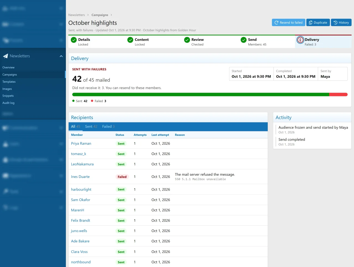The width and height of the screenshot is (354, 267).
Task: Collapse the Newsletters sidebar section chevron
Action: pyautogui.click(x=61, y=56)
